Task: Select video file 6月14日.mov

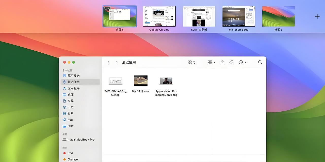Action: click(141, 84)
